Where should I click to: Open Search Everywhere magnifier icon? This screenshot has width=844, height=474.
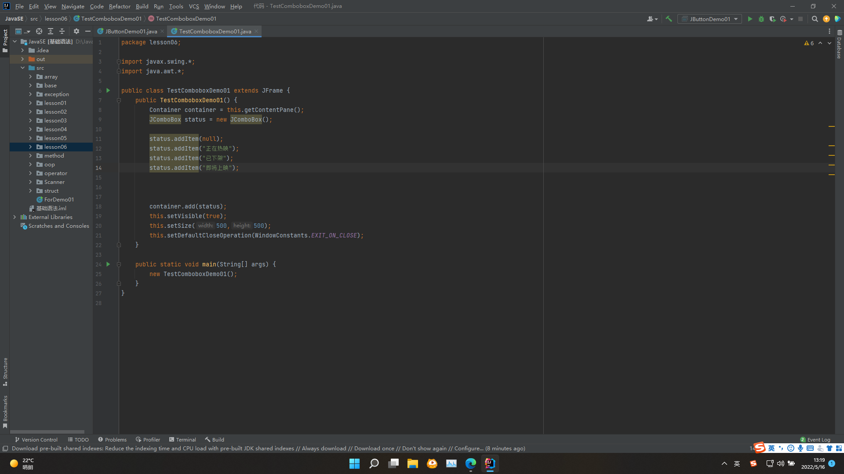[x=815, y=19]
